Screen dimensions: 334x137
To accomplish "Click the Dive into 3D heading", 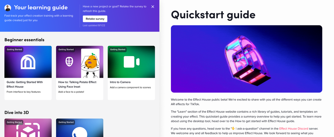I will 17,113.
